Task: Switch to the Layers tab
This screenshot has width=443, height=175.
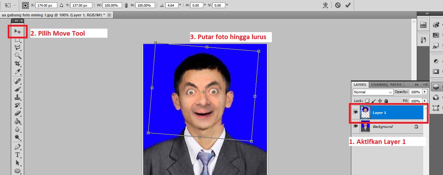Action: [360, 85]
